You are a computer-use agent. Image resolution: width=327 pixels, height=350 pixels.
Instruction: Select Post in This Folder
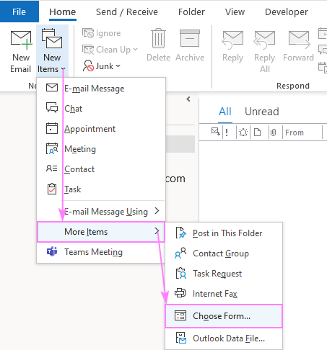pyautogui.click(x=224, y=233)
